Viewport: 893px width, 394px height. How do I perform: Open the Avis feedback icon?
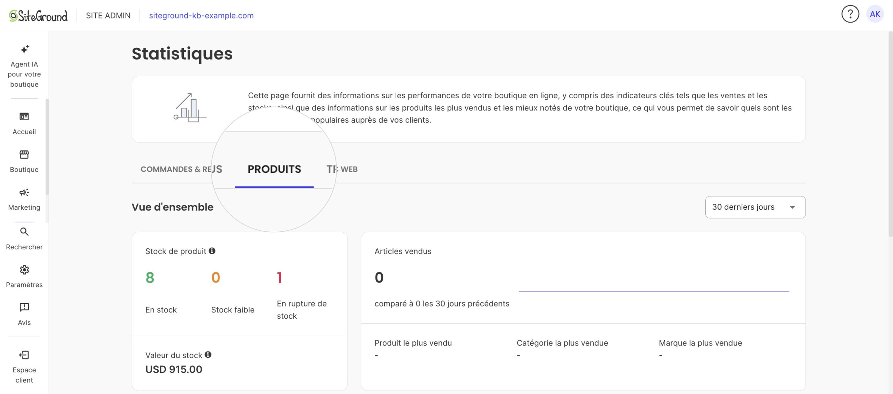[24, 307]
